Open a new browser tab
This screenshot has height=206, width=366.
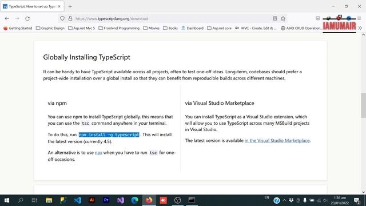pyautogui.click(x=70, y=6)
